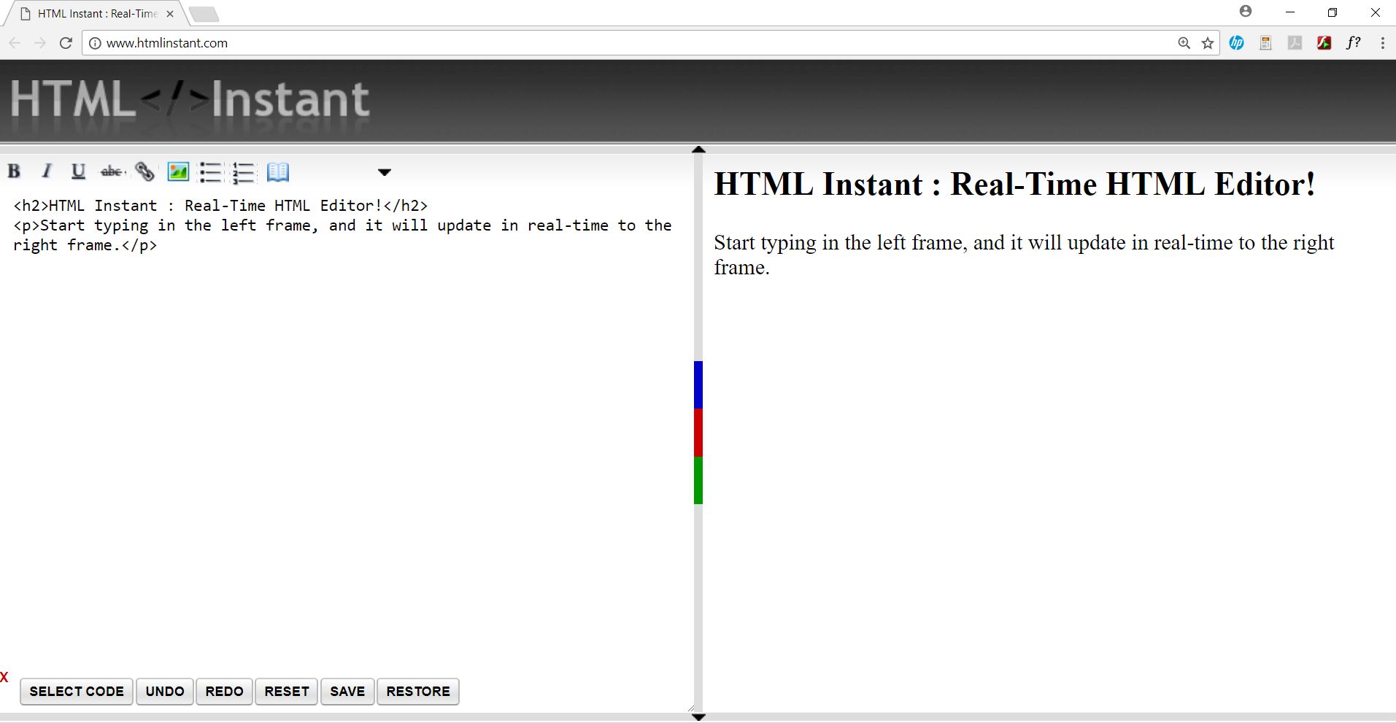Insert a bulleted list
Screen dimensions: 1396x723
(210, 172)
